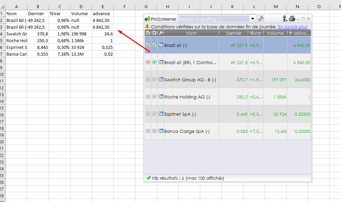Select ProScreener row 'Swatch Group AG - B (-)'
This screenshot has height=202, width=341.
[x=228, y=80]
